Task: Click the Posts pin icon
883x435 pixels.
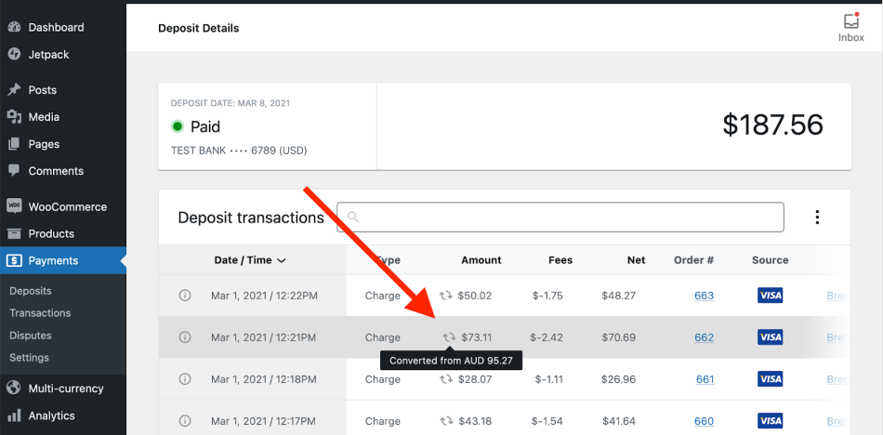Action: click(x=14, y=89)
